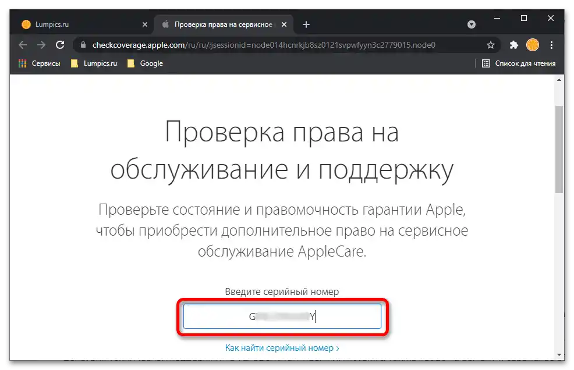Close the Проверка права tab
Viewport: 574px width, 370px height.
pos(284,24)
